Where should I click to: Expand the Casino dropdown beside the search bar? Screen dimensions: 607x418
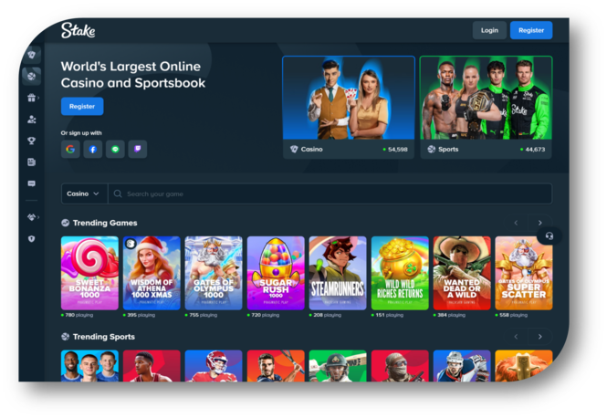point(83,193)
